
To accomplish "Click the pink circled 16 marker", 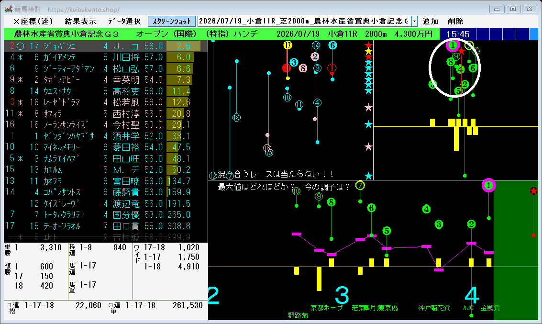I will click(267, 148).
